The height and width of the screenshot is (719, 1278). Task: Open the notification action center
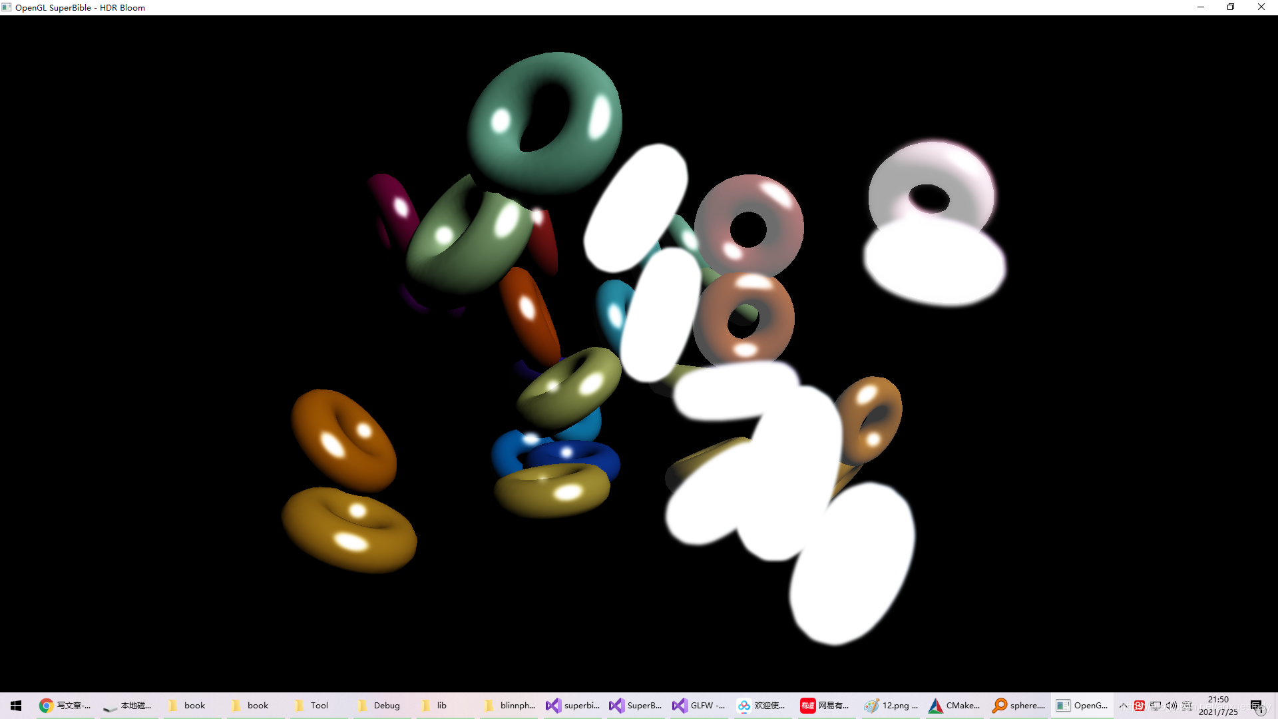tap(1257, 706)
